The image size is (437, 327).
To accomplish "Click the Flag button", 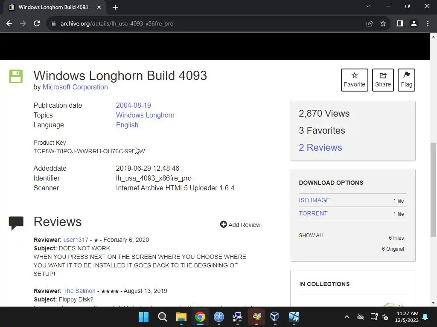I will pyautogui.click(x=406, y=80).
